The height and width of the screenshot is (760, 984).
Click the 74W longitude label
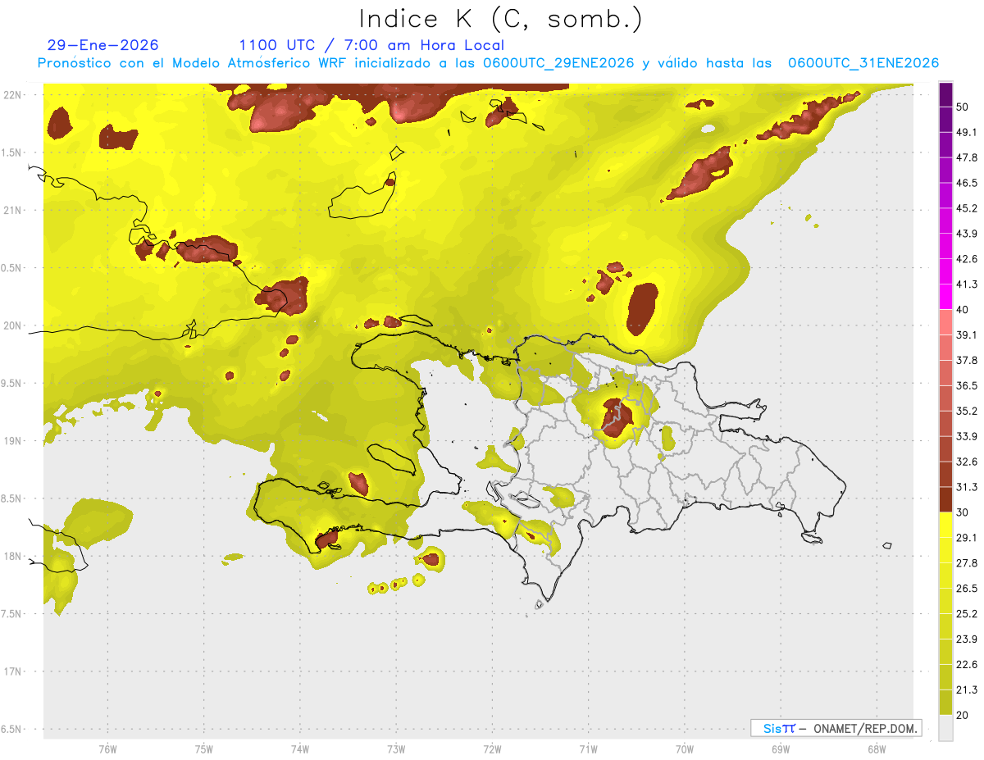tap(299, 749)
